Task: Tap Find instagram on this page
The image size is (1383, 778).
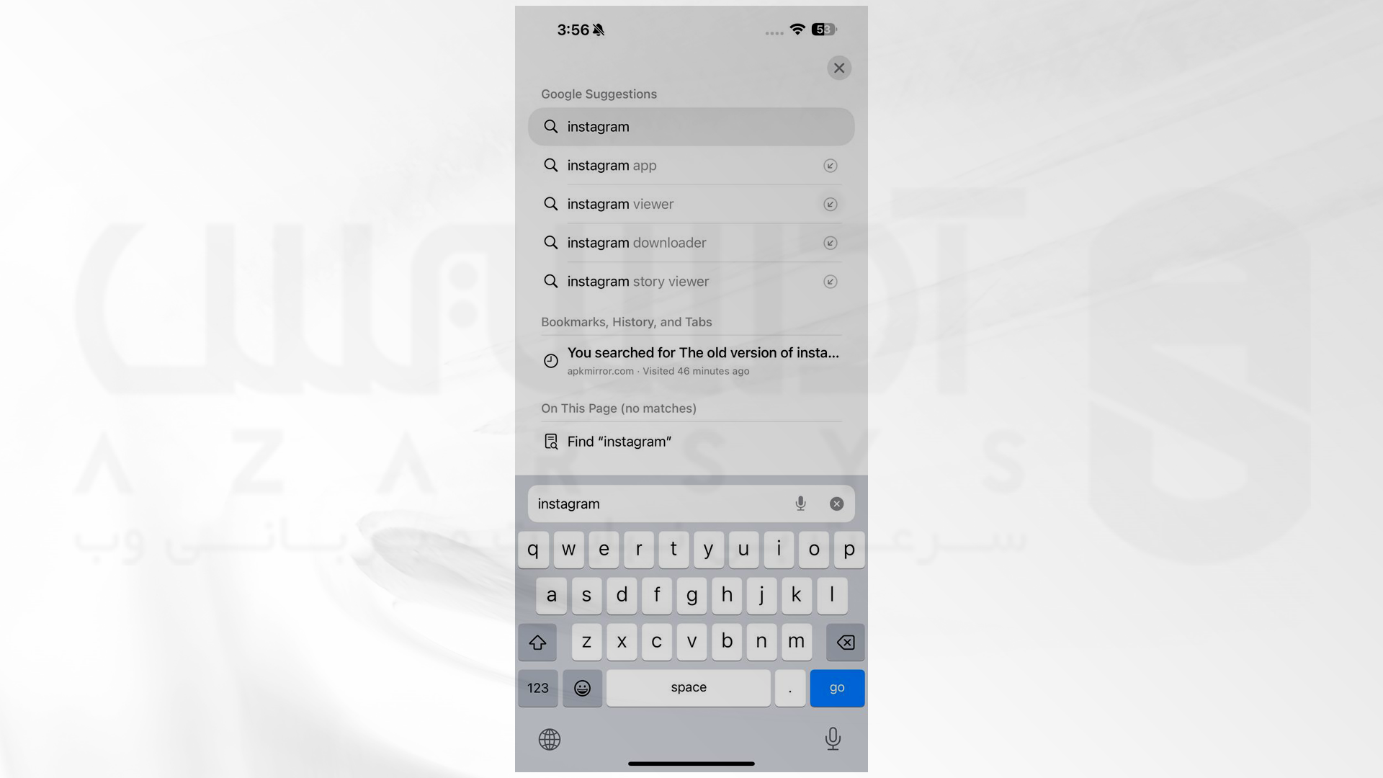Action: pos(691,441)
